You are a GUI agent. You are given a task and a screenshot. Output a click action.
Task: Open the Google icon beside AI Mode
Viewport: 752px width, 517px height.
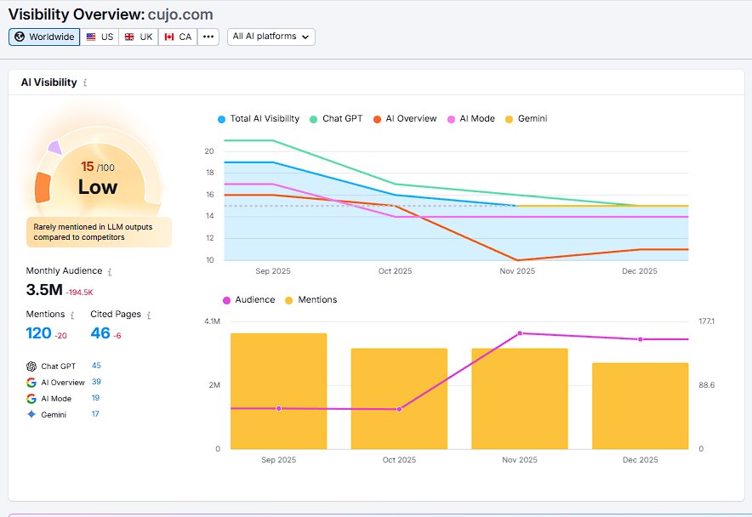[31, 398]
